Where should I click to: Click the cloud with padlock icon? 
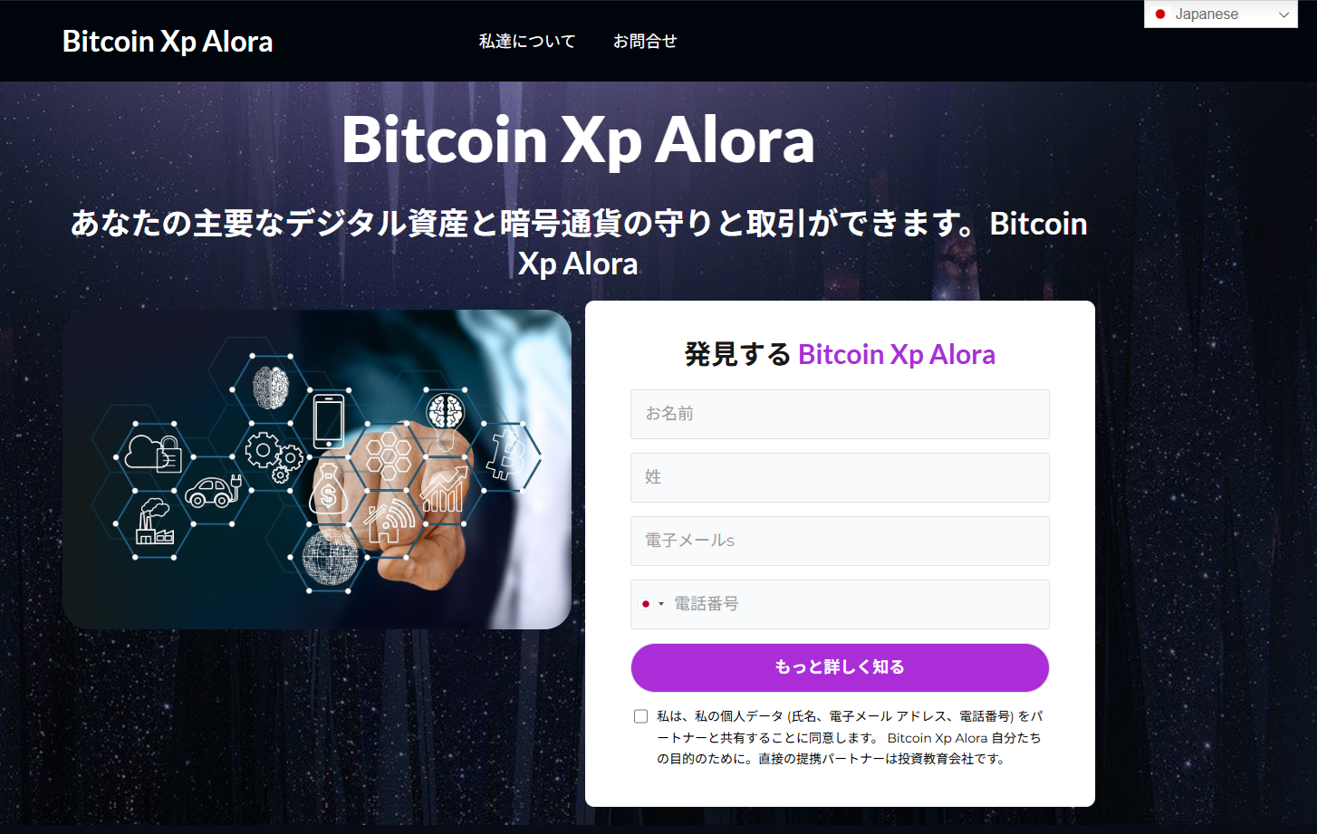(x=154, y=453)
